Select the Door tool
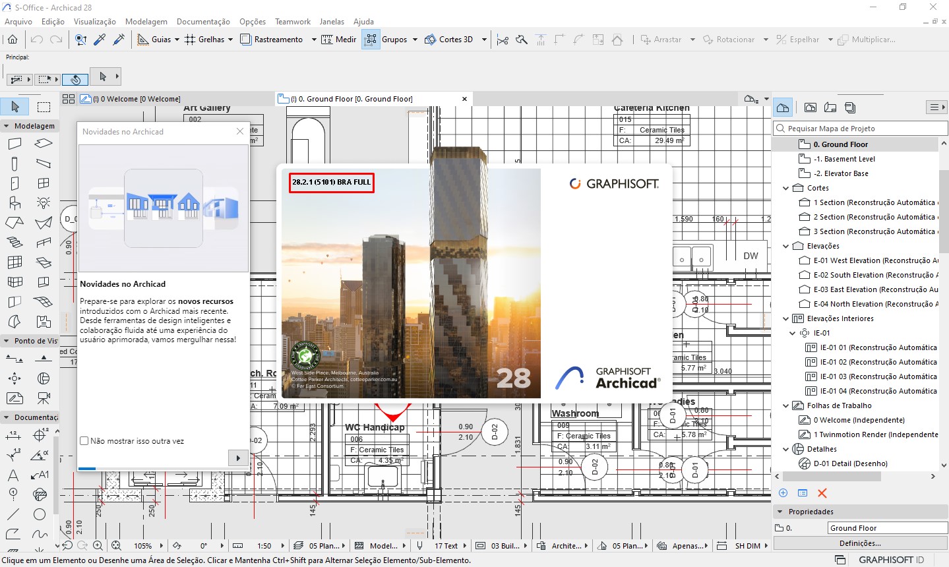 (x=15, y=183)
